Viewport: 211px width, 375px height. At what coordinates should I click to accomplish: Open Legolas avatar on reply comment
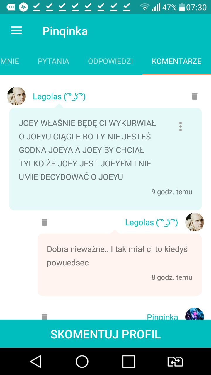click(x=195, y=222)
